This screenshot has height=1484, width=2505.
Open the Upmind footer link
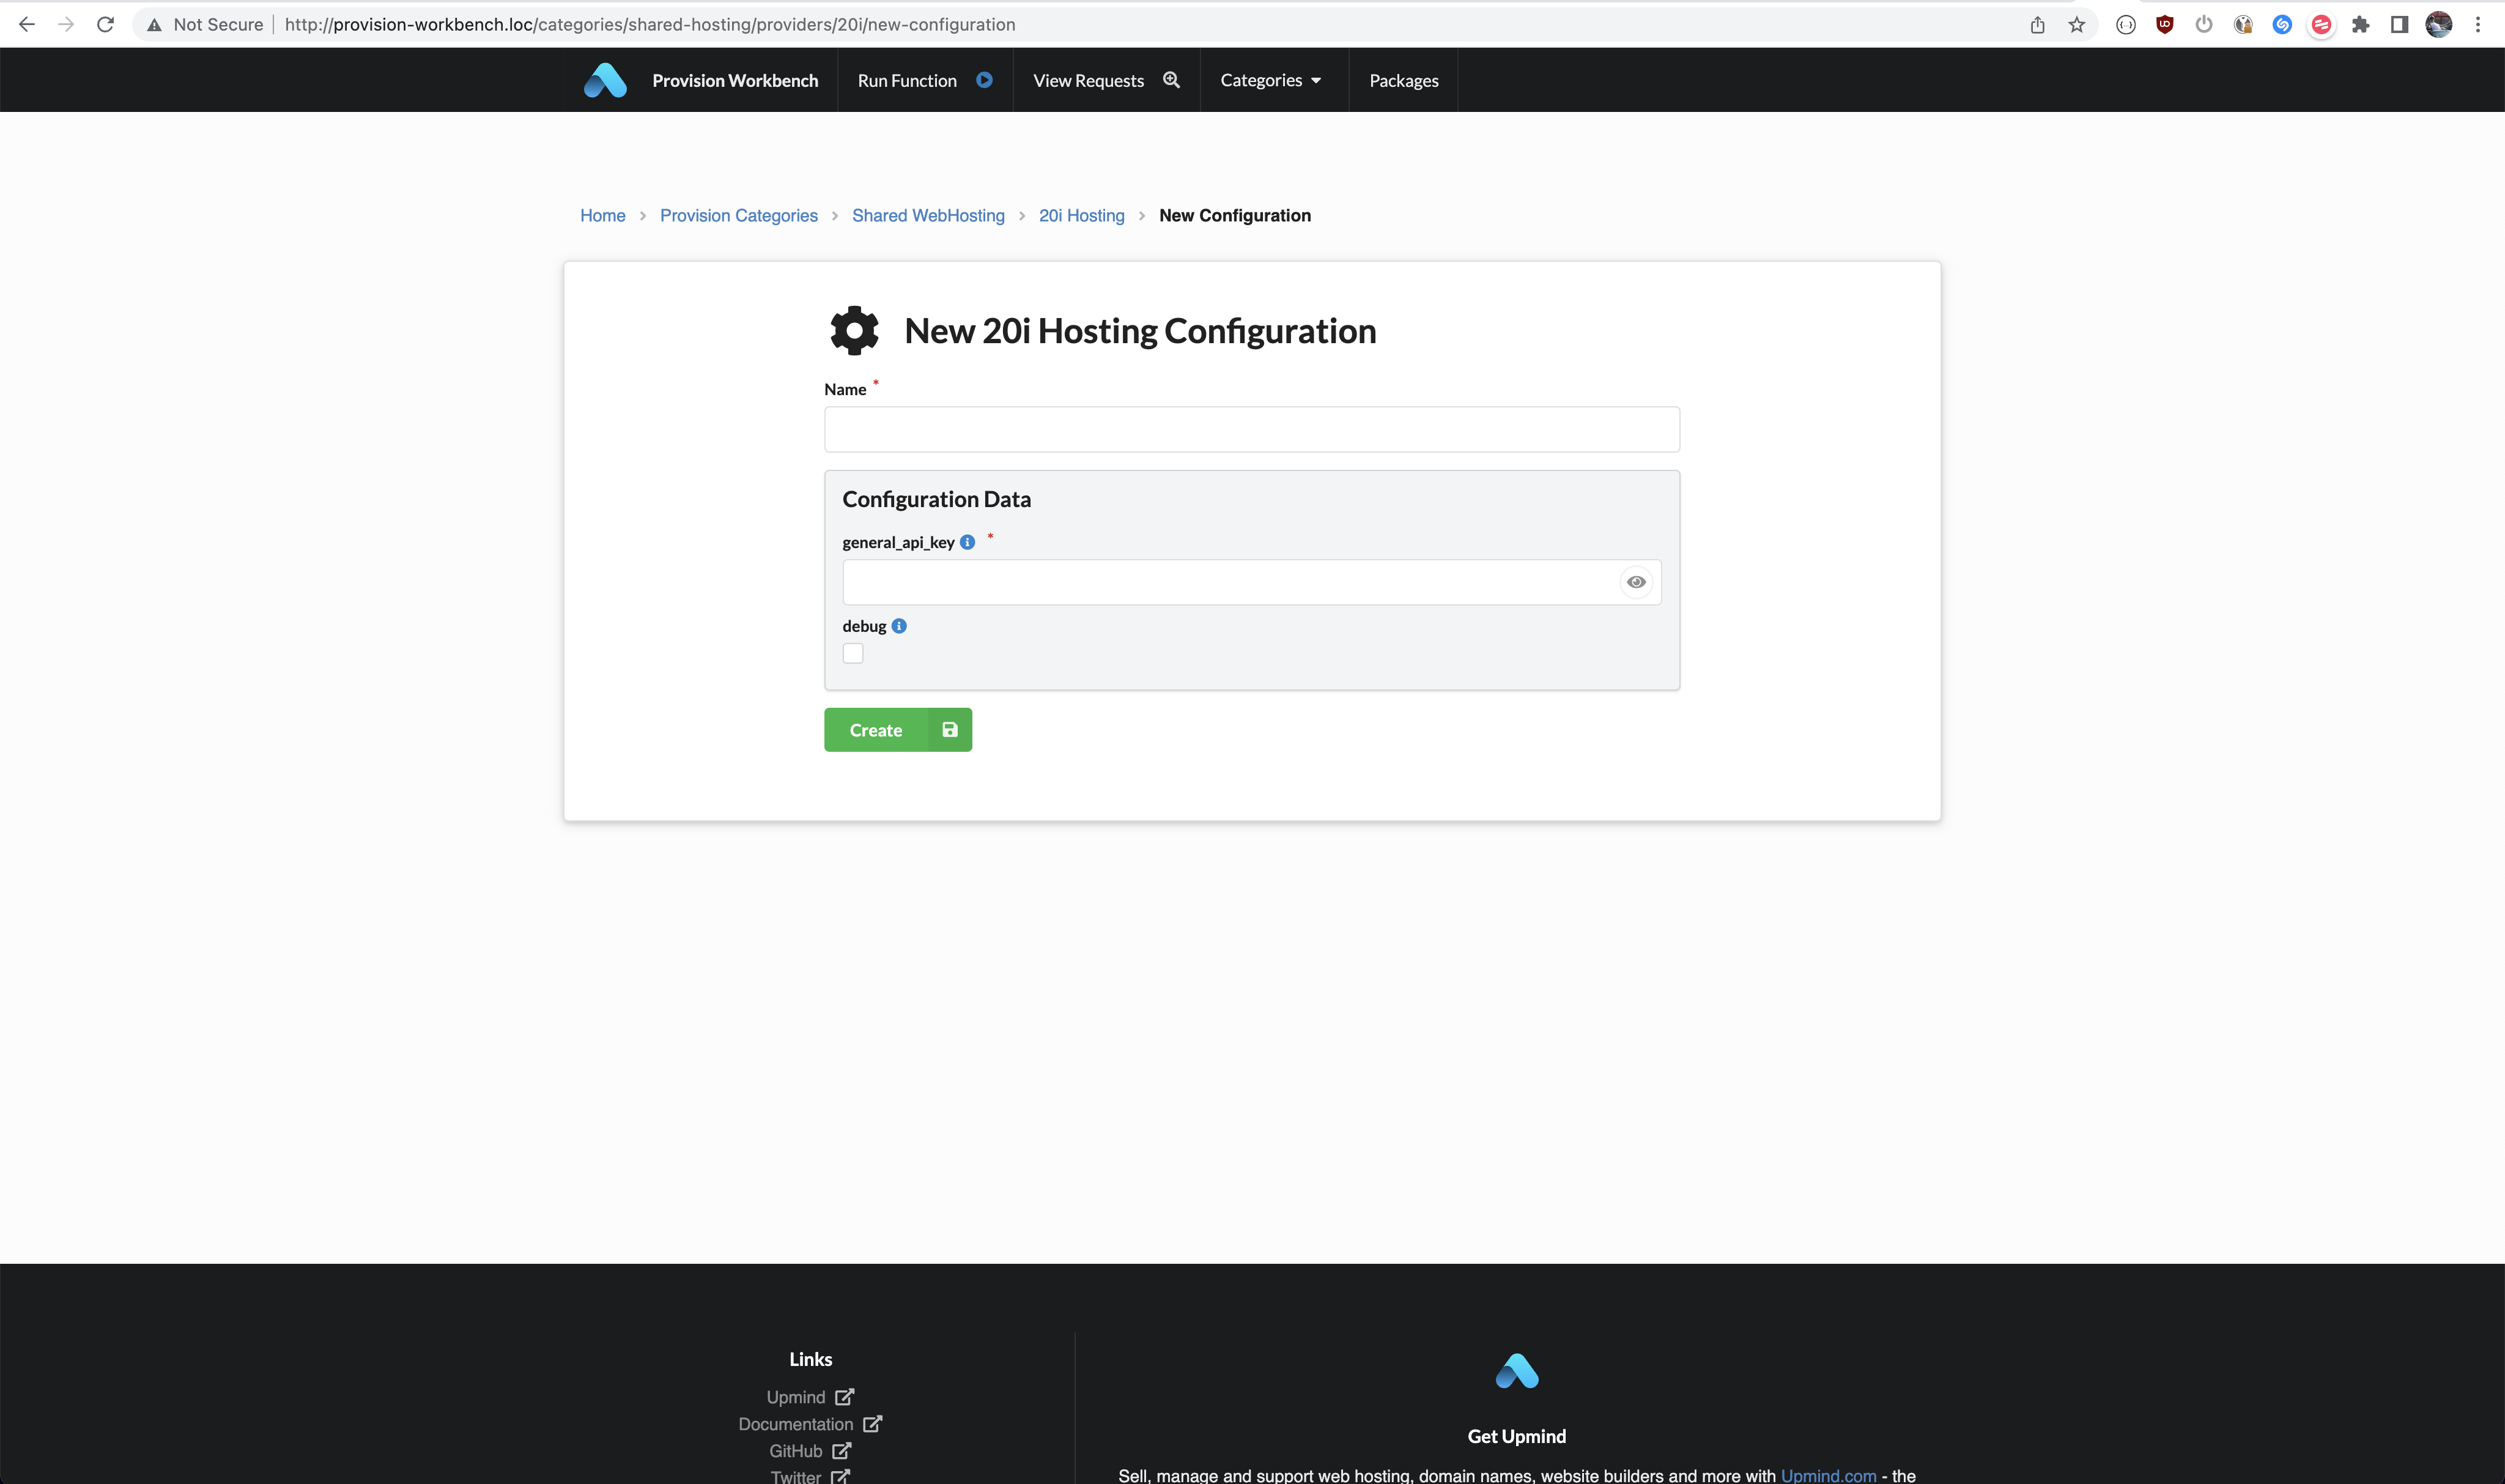click(810, 1397)
